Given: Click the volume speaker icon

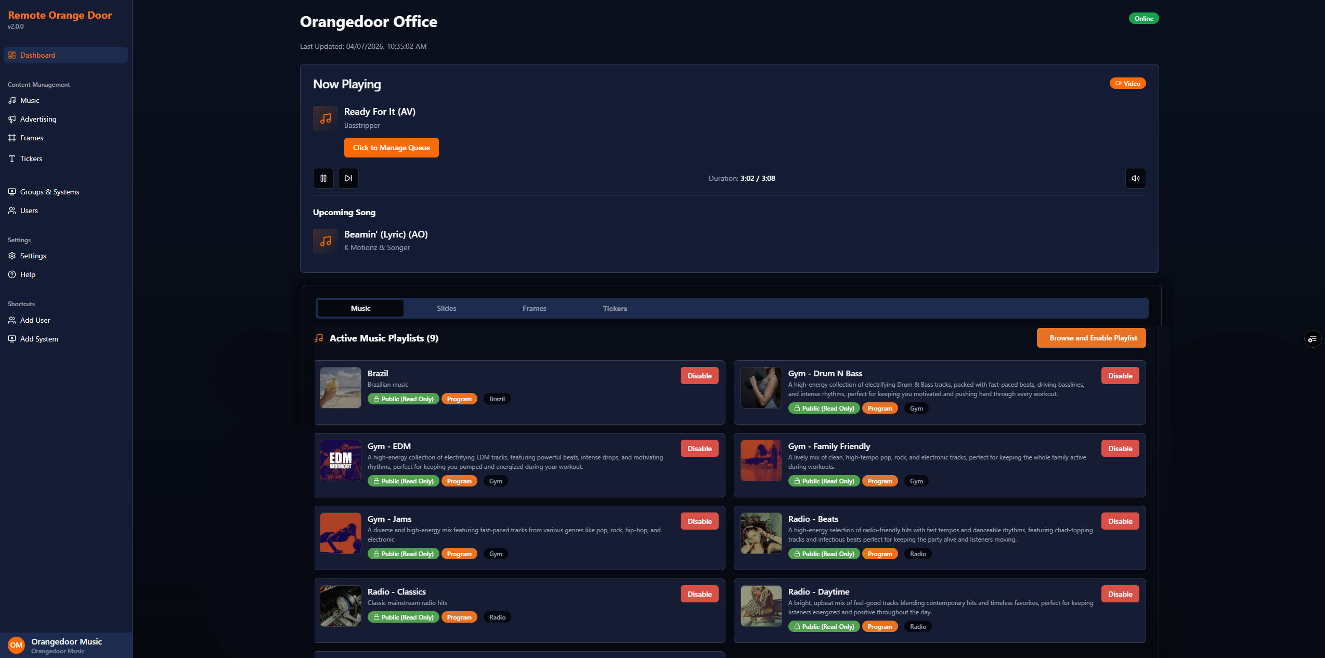Looking at the screenshot, I should click(x=1135, y=178).
